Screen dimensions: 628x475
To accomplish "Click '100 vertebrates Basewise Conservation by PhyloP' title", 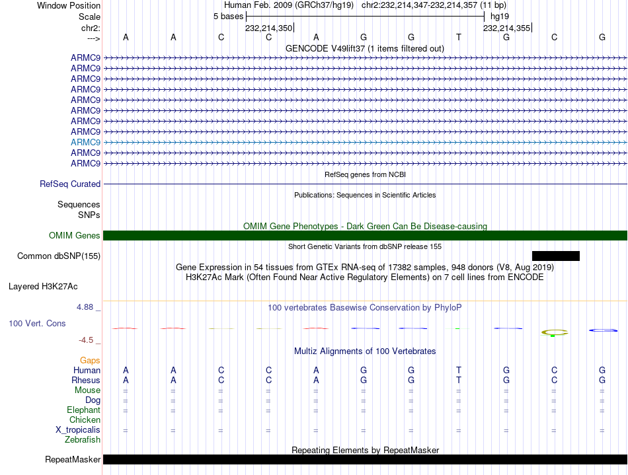I will click(x=365, y=307).
